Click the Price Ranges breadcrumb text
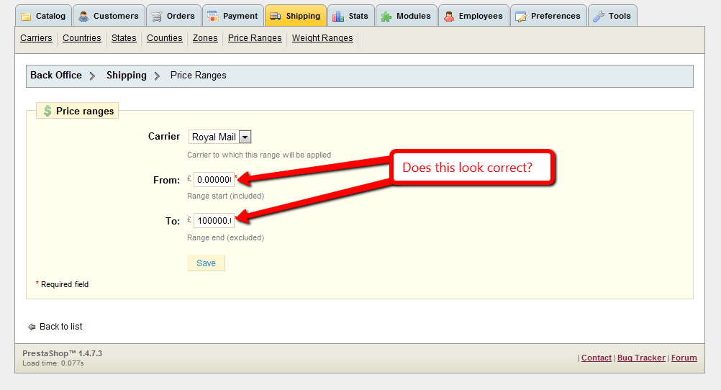The image size is (721, 390). [x=198, y=76]
